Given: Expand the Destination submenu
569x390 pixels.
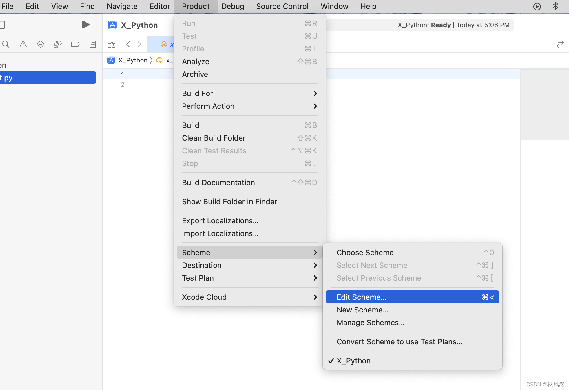Looking at the screenshot, I should [249, 265].
